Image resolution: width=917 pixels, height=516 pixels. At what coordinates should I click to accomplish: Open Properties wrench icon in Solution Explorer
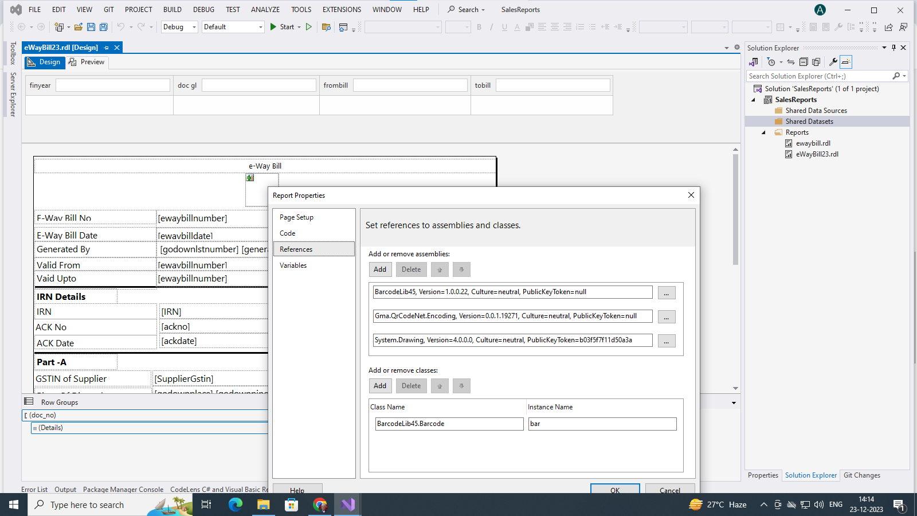[x=833, y=62]
